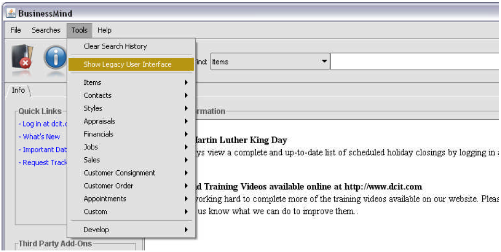Switch to the Info tab

18,91
